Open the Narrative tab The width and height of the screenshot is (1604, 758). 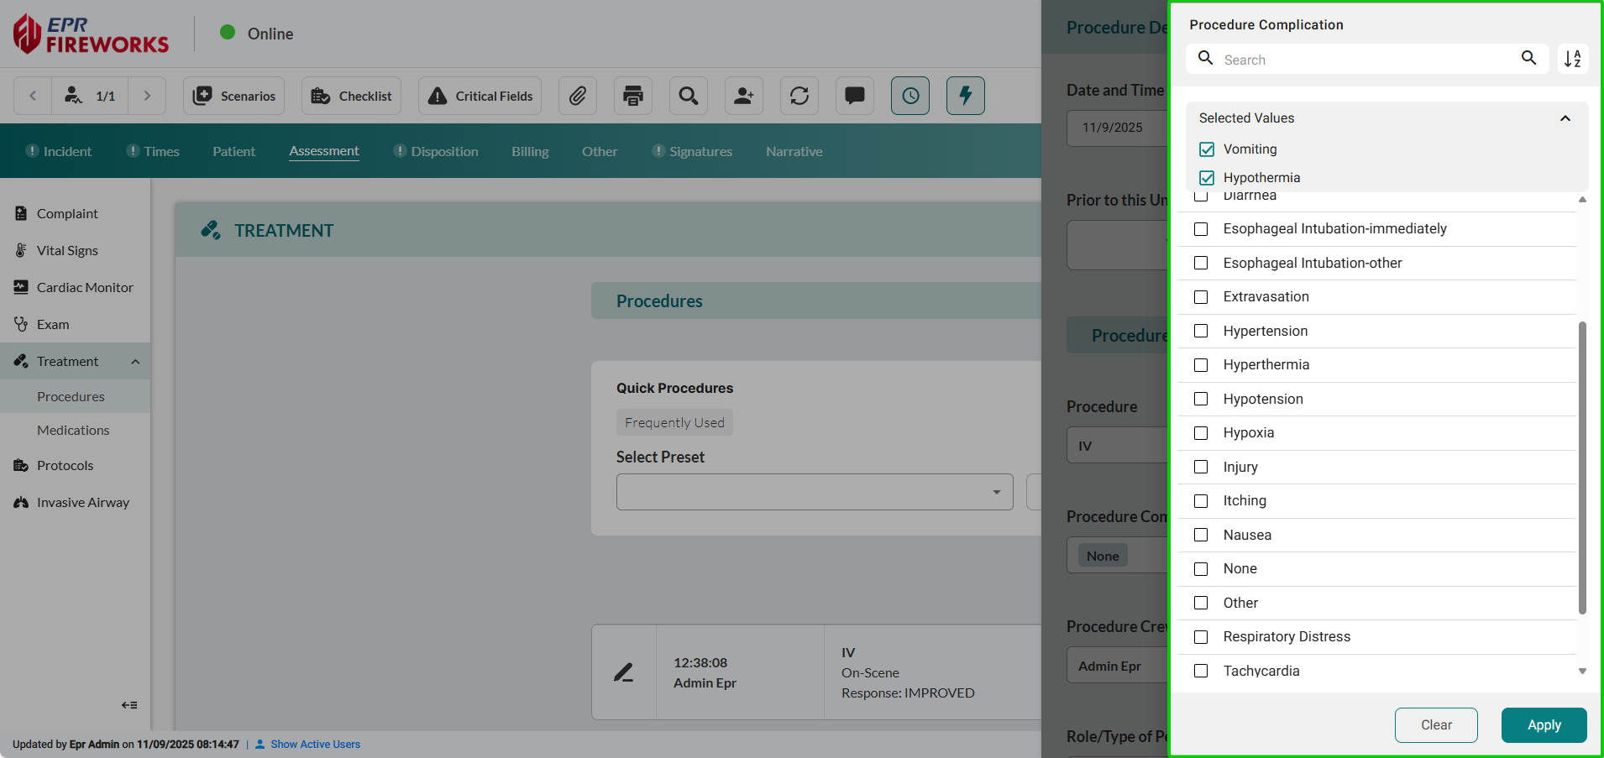tap(794, 152)
